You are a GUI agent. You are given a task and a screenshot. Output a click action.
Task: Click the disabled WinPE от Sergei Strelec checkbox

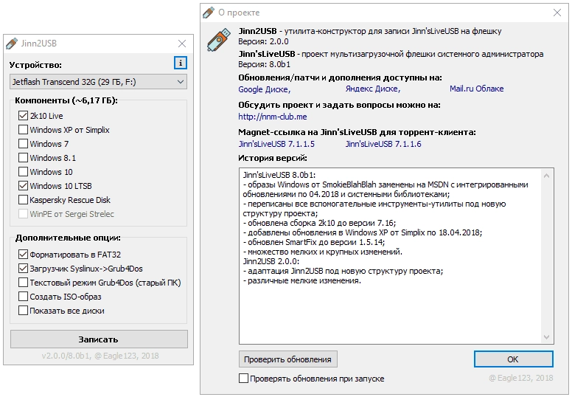pos(23,214)
